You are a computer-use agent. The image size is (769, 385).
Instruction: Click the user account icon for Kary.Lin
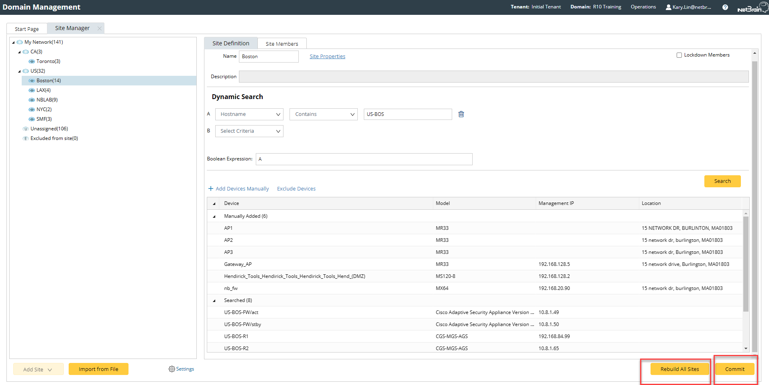(x=668, y=7)
